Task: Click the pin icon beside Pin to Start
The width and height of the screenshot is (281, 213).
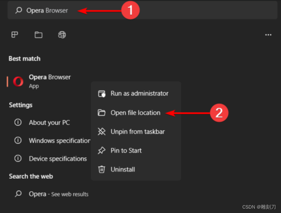Action: tap(102, 150)
